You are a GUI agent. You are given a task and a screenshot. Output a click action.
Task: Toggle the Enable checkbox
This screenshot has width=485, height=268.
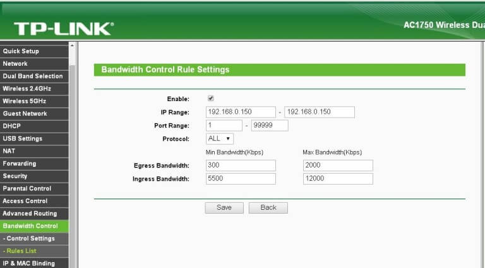click(x=211, y=99)
